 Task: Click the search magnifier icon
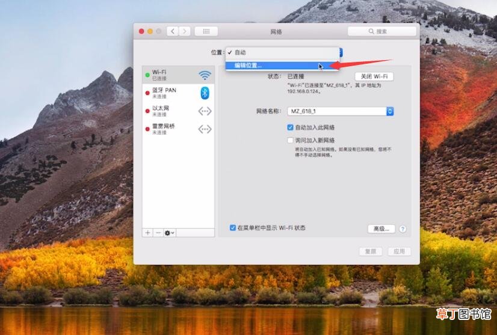coord(371,31)
